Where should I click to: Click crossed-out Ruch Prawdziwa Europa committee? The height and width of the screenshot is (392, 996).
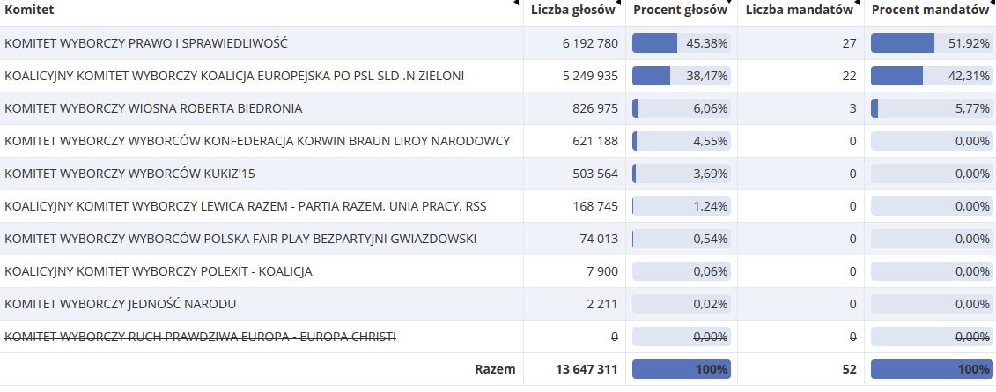[x=200, y=337]
